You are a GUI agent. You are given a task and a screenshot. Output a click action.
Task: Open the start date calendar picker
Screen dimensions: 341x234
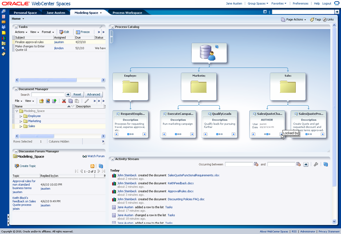pos(256,164)
